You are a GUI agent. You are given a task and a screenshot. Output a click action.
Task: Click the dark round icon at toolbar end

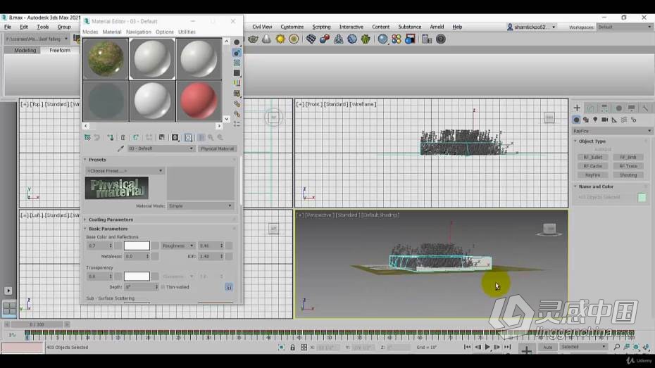441,39
